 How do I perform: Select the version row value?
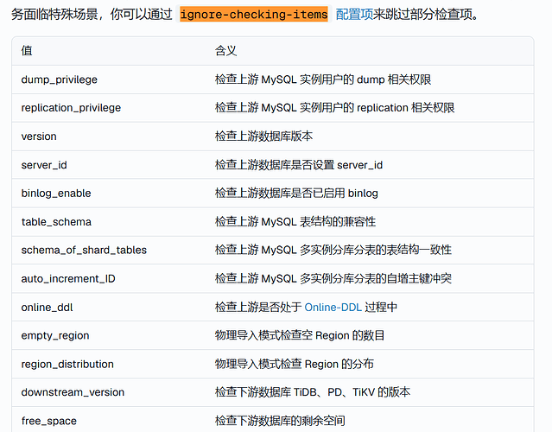tap(39, 137)
